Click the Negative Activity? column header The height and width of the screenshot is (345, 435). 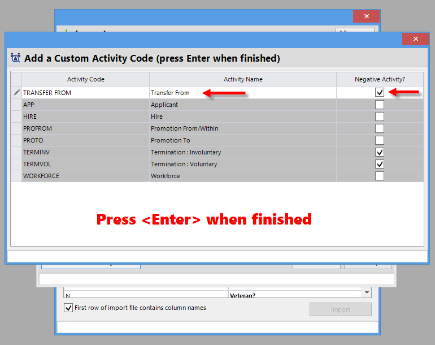[x=380, y=79]
